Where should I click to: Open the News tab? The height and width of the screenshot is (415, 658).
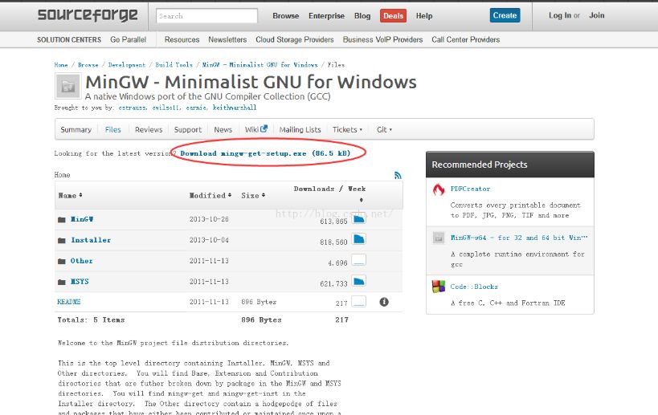[223, 129]
